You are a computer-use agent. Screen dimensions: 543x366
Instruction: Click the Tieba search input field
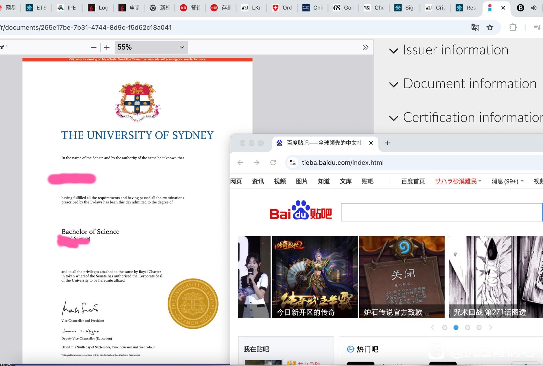(x=442, y=212)
